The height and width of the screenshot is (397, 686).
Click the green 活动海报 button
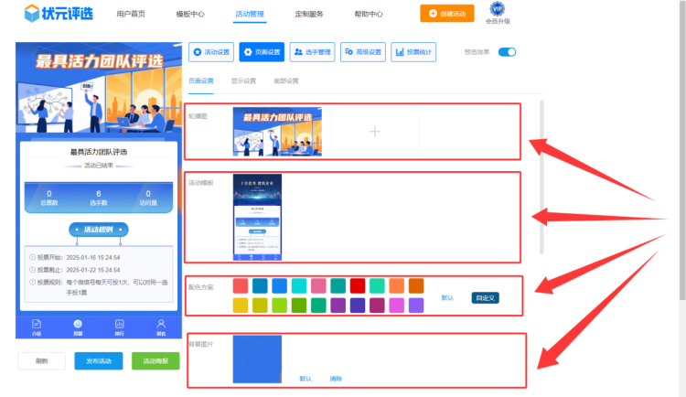pyautogui.click(x=155, y=360)
